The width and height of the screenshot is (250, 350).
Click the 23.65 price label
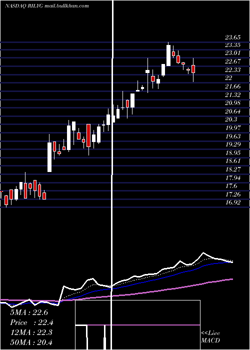pos(232,37)
